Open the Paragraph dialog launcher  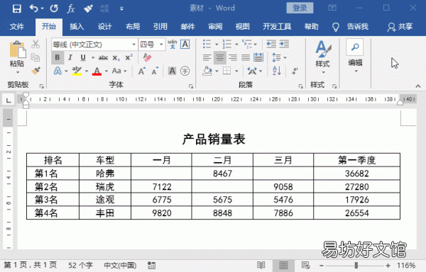click(300, 86)
